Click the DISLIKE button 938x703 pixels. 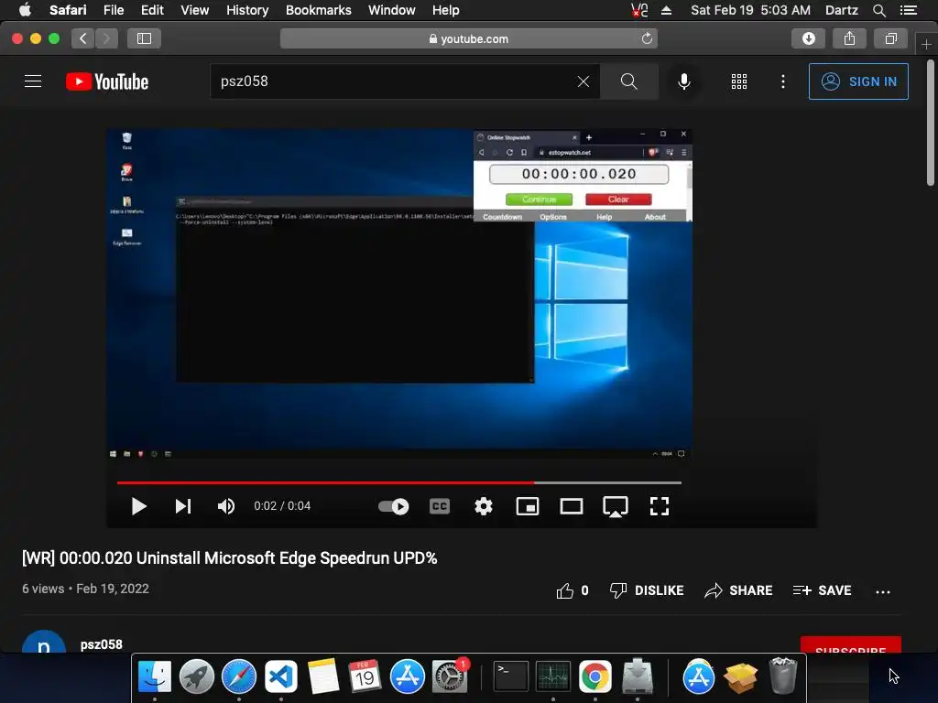(647, 590)
